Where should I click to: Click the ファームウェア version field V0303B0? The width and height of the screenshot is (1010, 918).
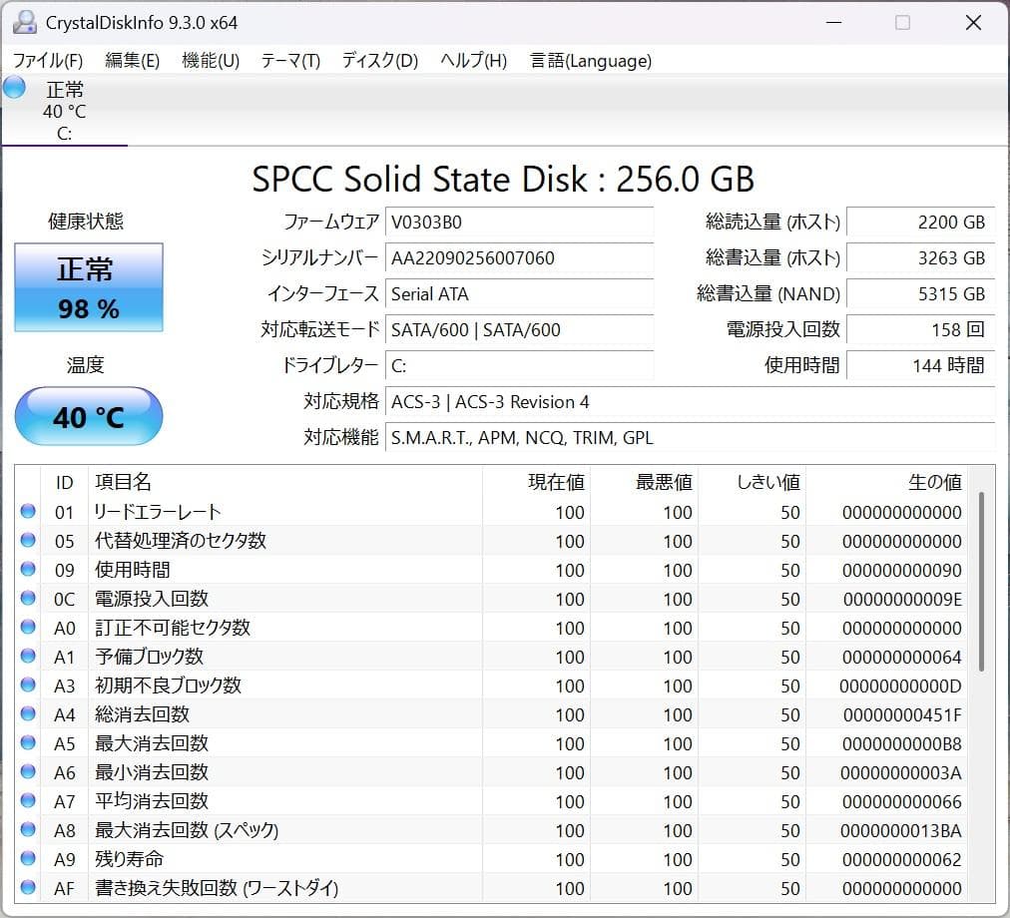519,222
